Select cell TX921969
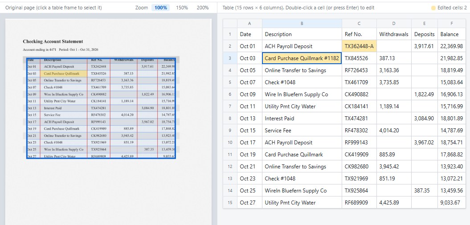 [x=359, y=178]
